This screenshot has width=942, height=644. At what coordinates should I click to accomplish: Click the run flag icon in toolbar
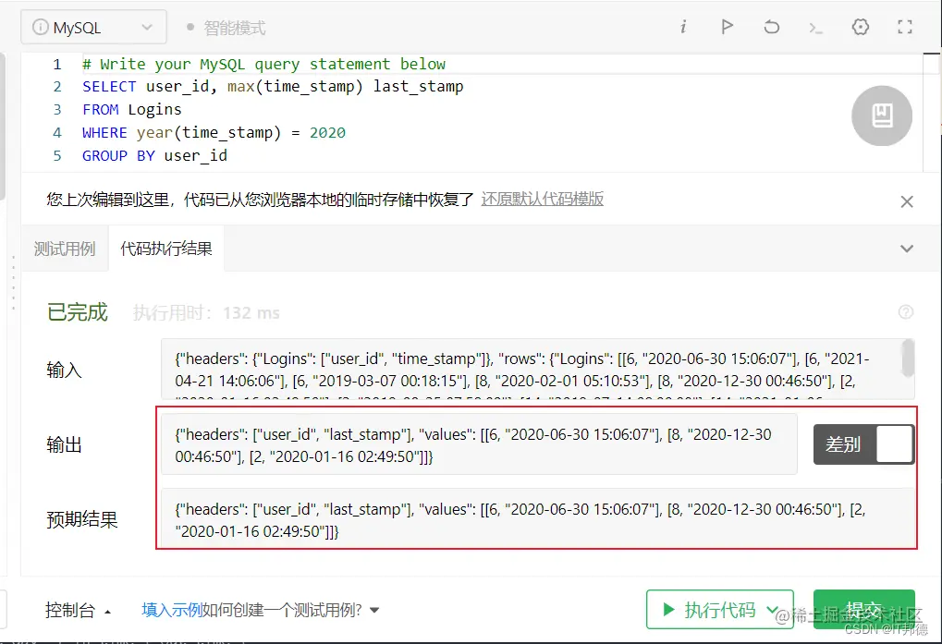point(727,27)
